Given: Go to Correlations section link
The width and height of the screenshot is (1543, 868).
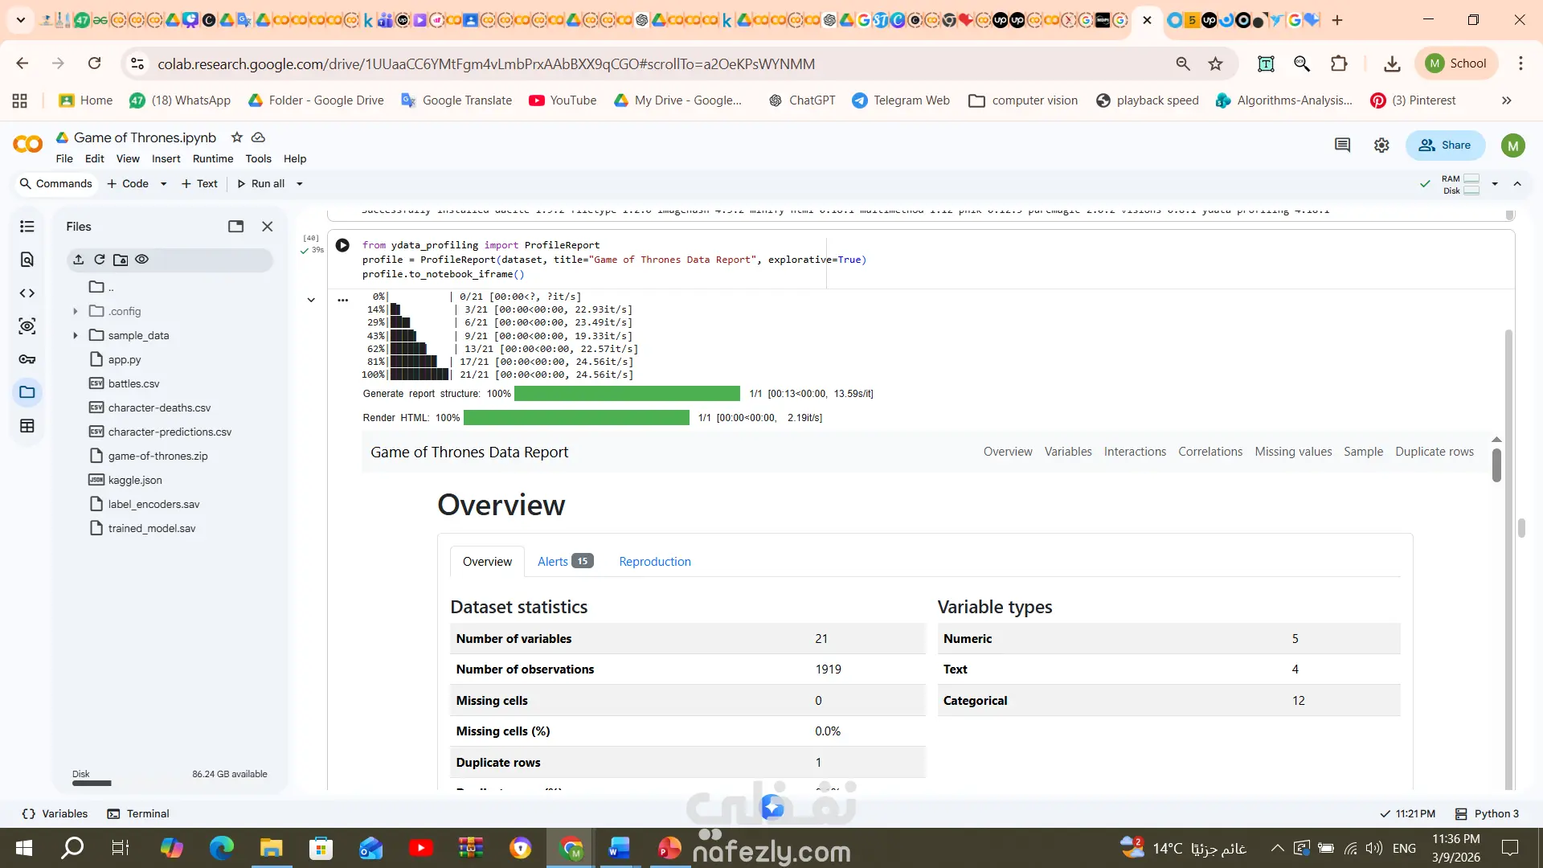Looking at the screenshot, I should [1209, 452].
